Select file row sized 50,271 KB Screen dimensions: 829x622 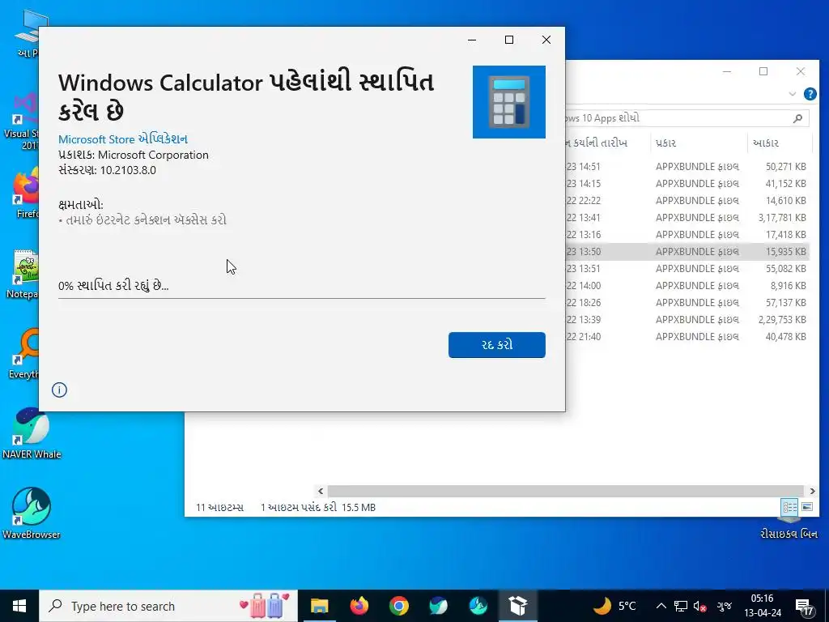click(x=687, y=167)
